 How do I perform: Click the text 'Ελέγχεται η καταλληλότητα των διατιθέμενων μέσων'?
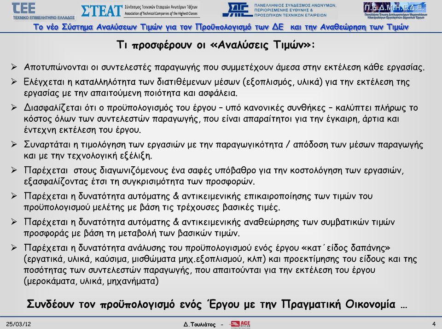click(x=132, y=82)
